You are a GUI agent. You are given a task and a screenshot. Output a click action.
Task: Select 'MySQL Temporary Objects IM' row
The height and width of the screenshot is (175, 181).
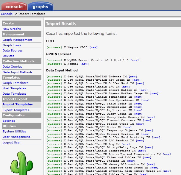click(100, 130)
